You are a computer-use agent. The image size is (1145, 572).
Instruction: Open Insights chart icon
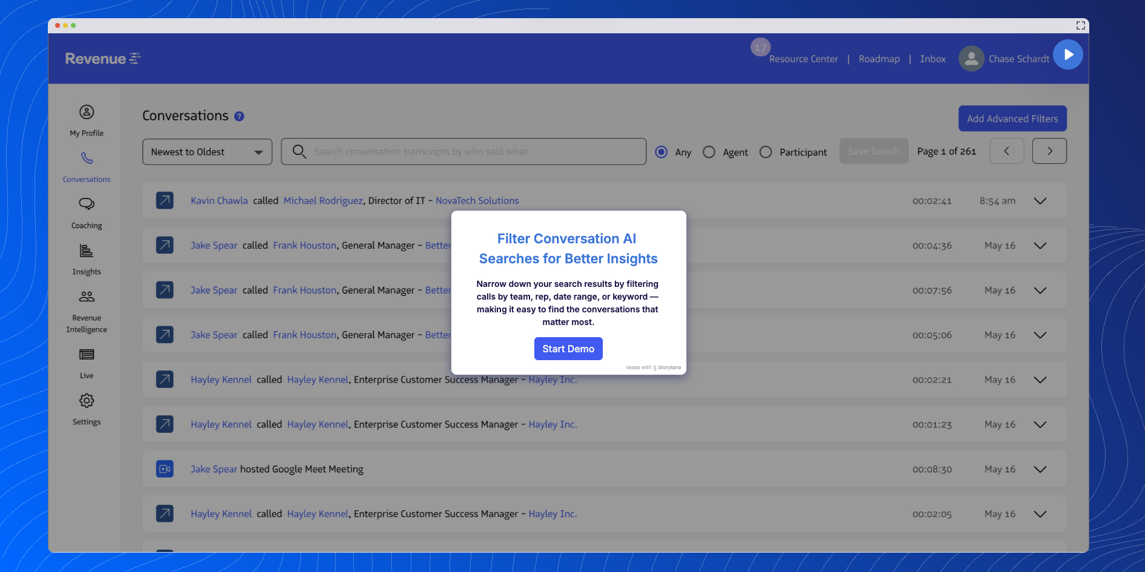click(x=87, y=251)
